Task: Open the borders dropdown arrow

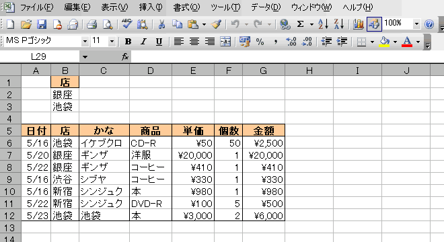Action: coord(373,42)
